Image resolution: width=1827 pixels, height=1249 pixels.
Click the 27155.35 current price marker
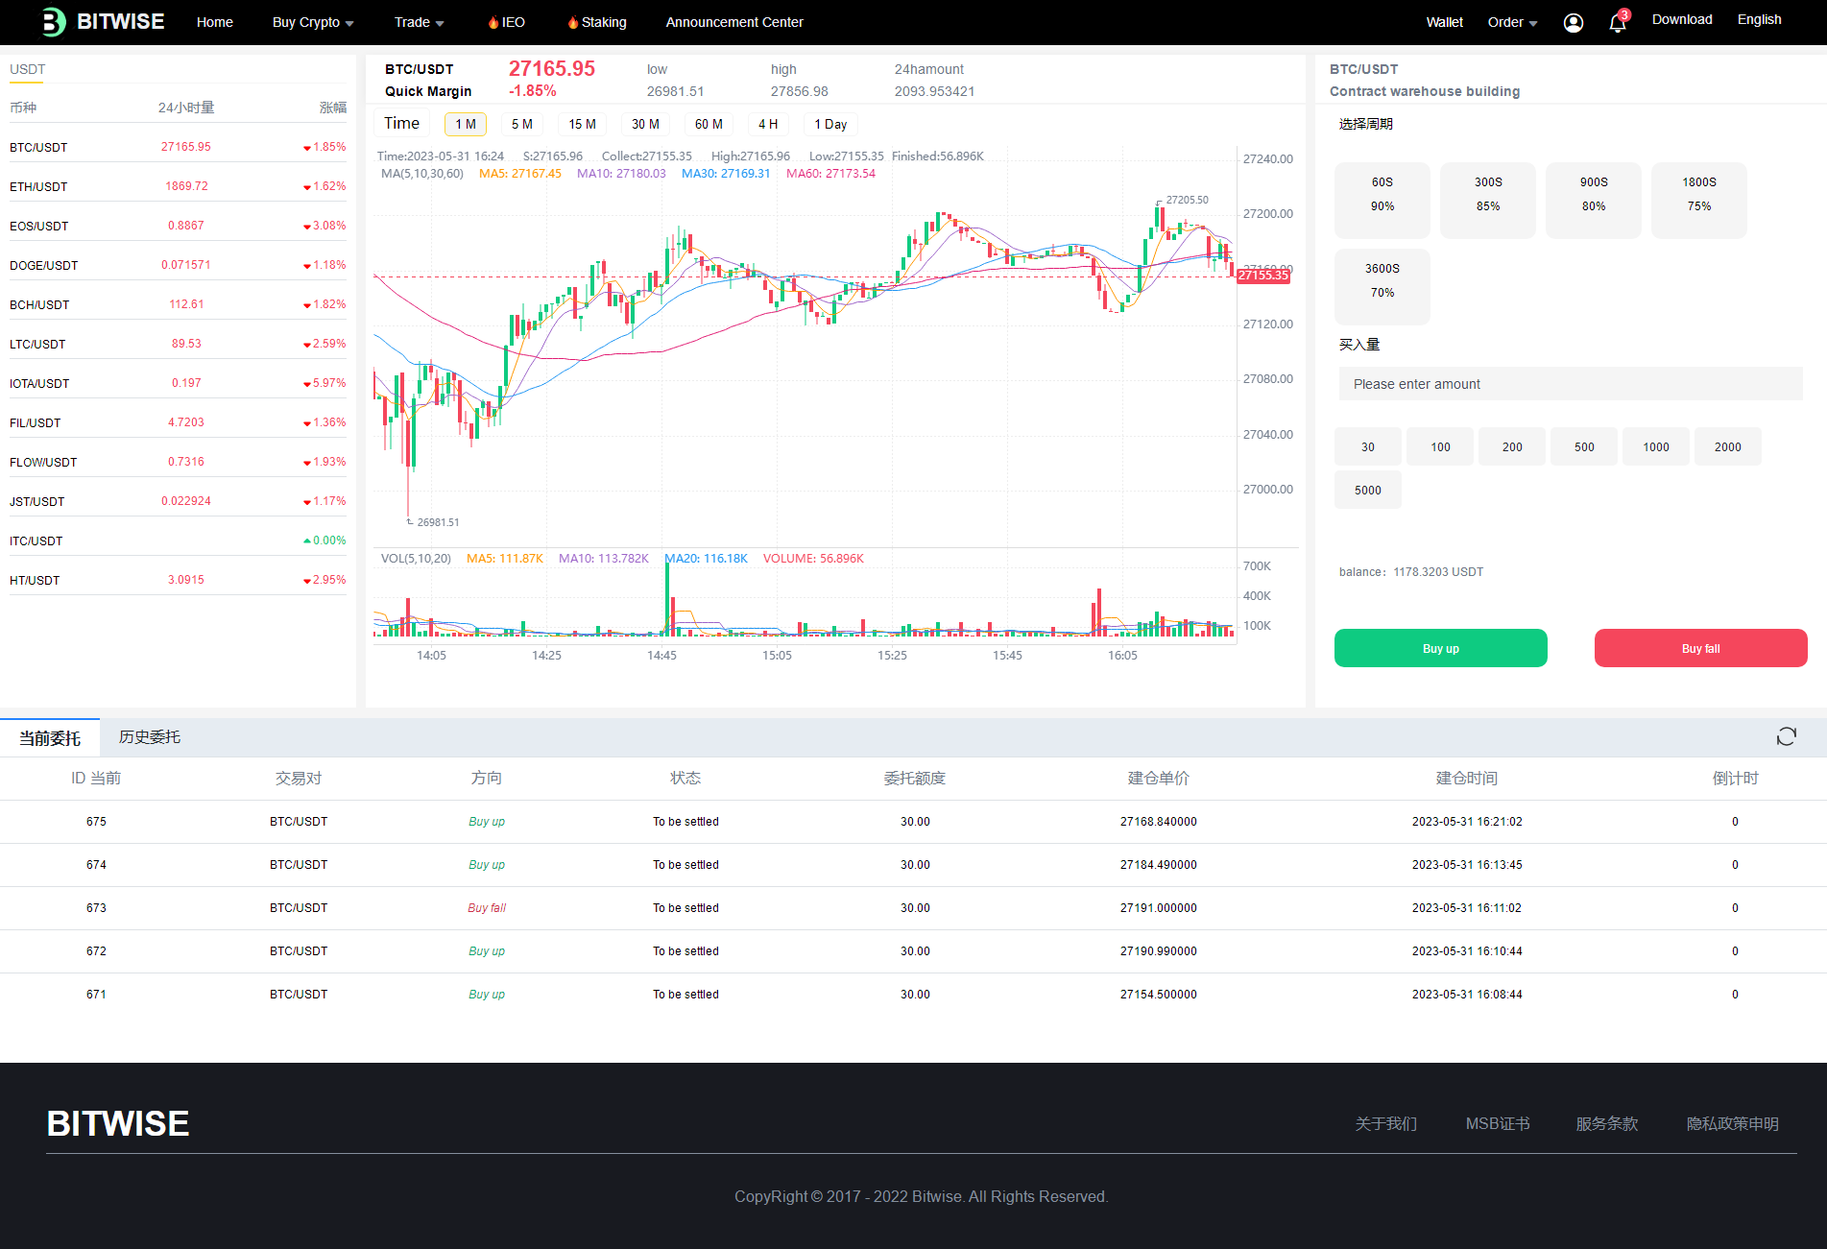(x=1263, y=276)
